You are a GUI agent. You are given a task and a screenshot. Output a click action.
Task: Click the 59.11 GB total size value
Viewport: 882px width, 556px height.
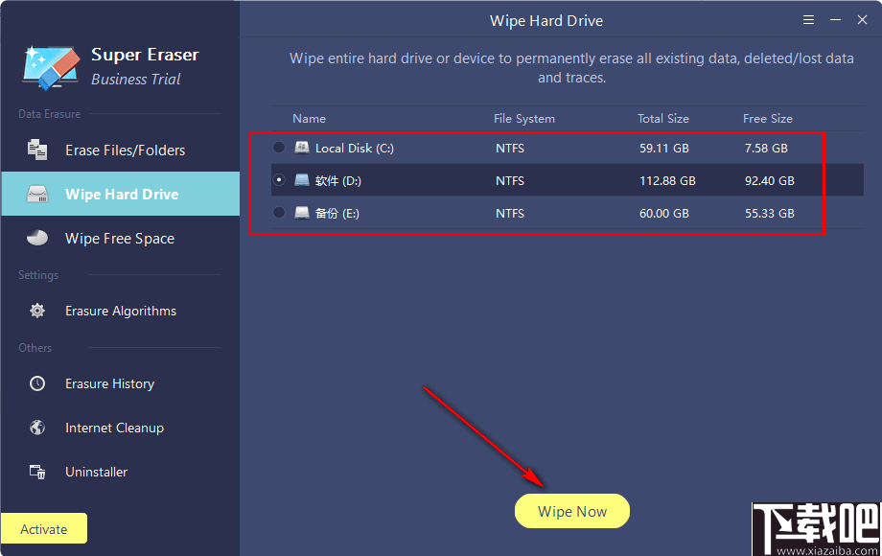664,149
